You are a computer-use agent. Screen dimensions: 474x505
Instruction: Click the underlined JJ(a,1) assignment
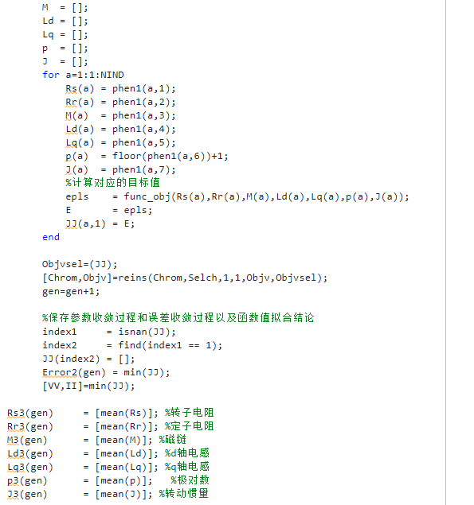(85, 223)
